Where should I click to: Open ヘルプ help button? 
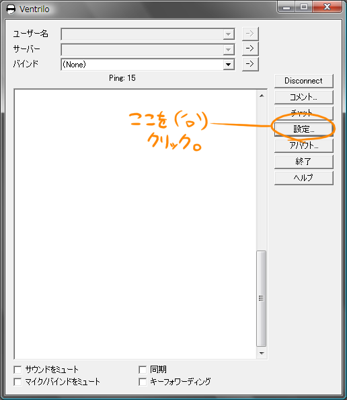tap(304, 178)
